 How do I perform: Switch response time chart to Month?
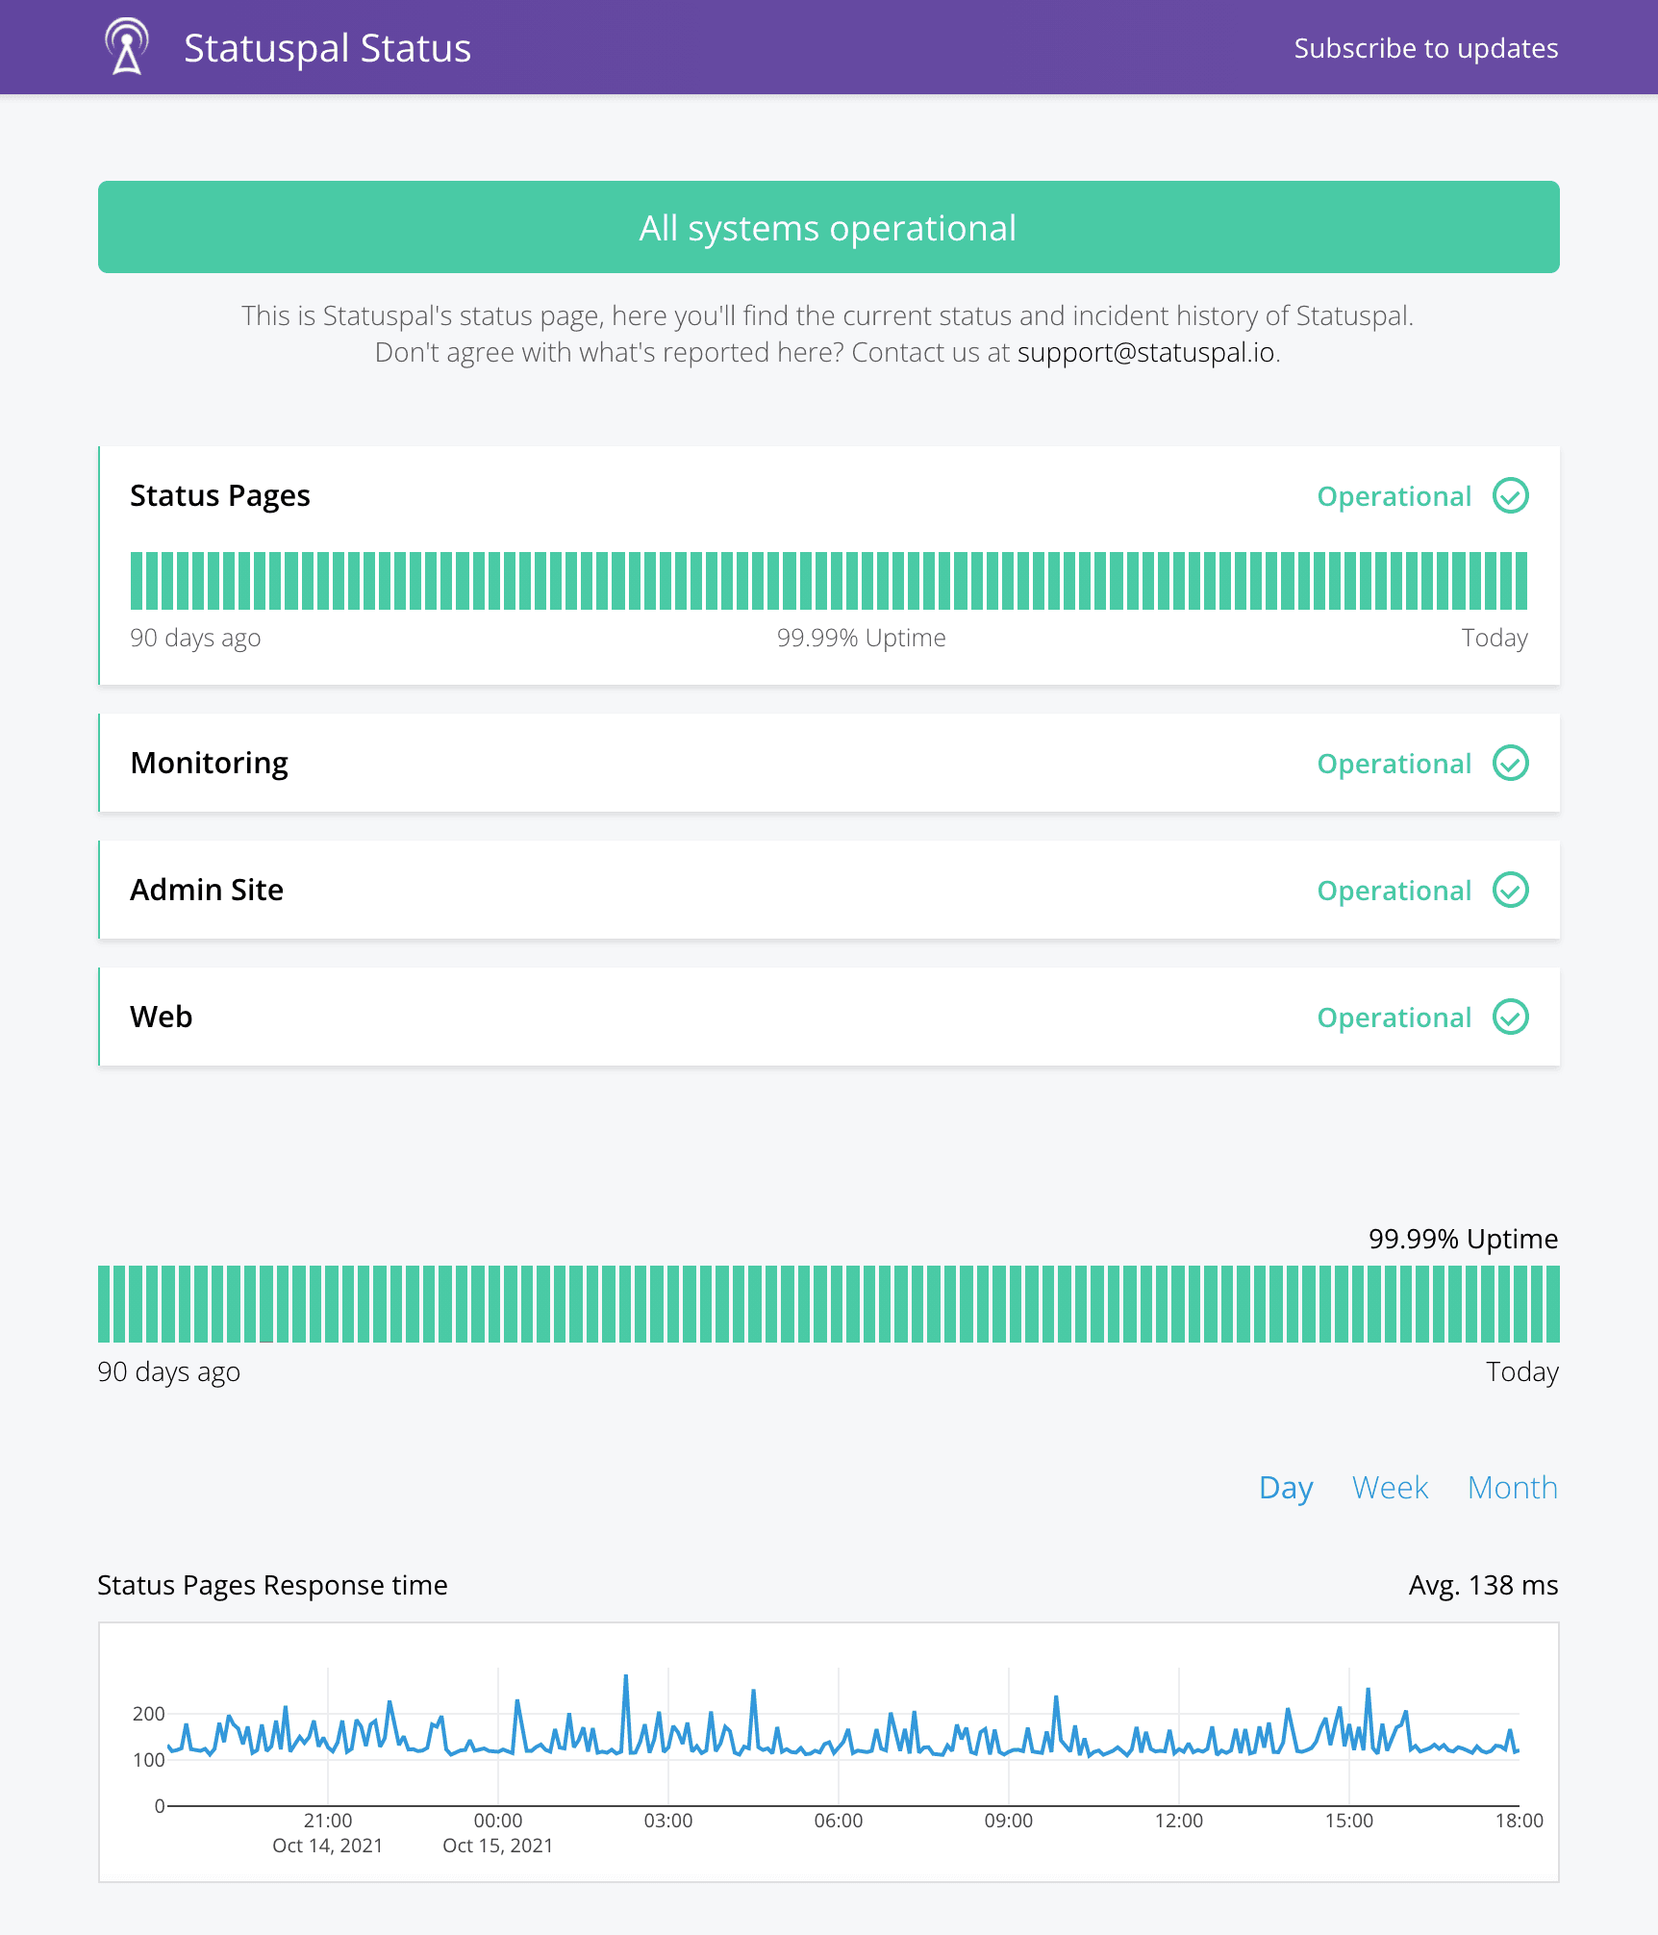coord(1512,1488)
